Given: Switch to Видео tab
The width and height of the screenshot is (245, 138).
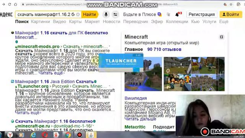Looking at the screenshot, I should click(59, 21).
